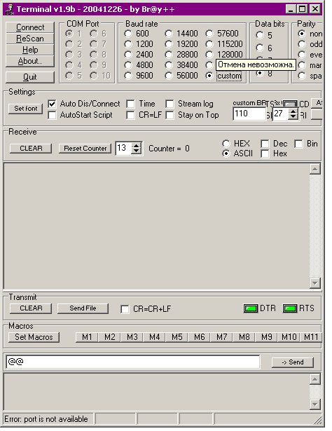Run macro M10

tap(289, 337)
